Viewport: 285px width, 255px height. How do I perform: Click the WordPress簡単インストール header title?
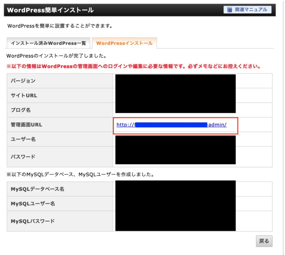click(x=50, y=10)
